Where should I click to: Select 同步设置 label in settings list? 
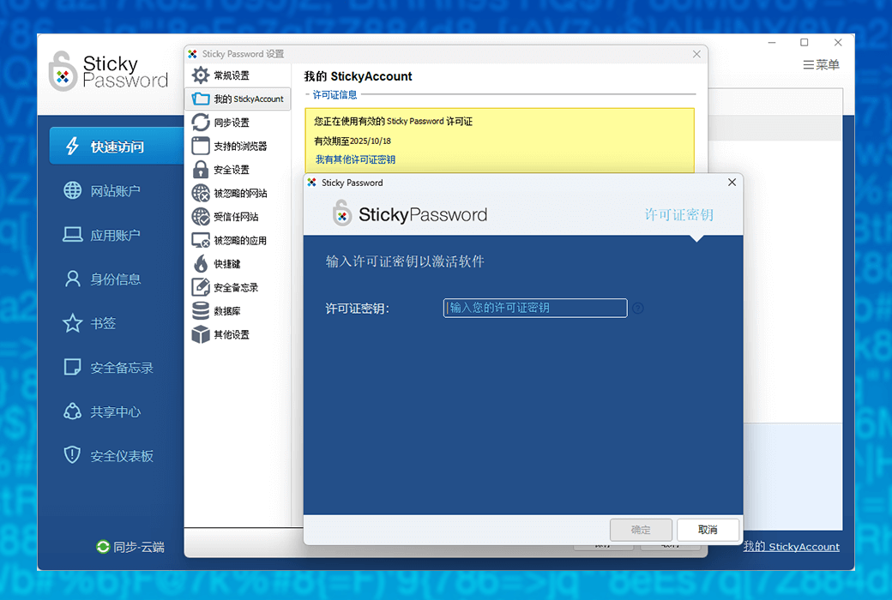tap(232, 123)
